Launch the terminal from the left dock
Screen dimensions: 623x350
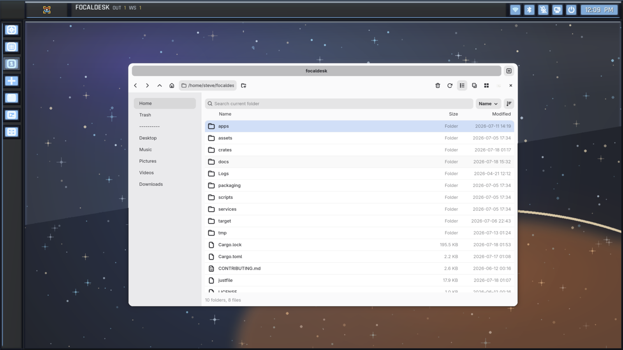click(12, 115)
